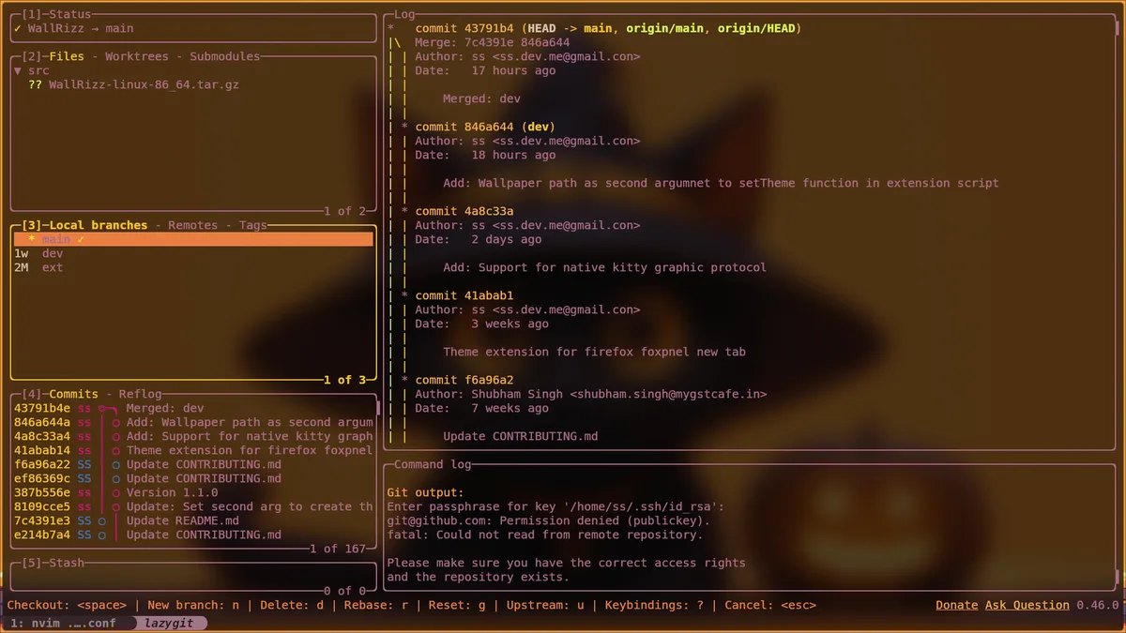Select commit 387b556e Version 1.1.0
1126x633 pixels.
[193, 492]
